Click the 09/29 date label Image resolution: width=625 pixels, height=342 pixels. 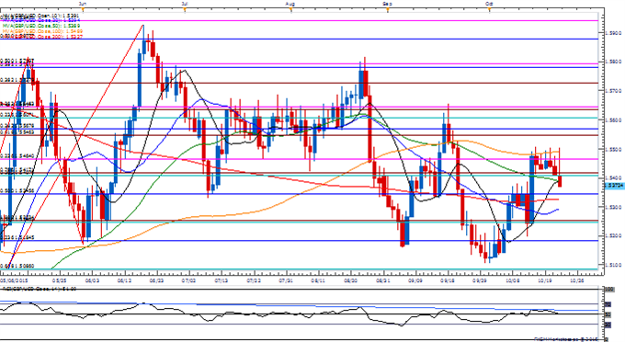pyautogui.click(x=480, y=280)
